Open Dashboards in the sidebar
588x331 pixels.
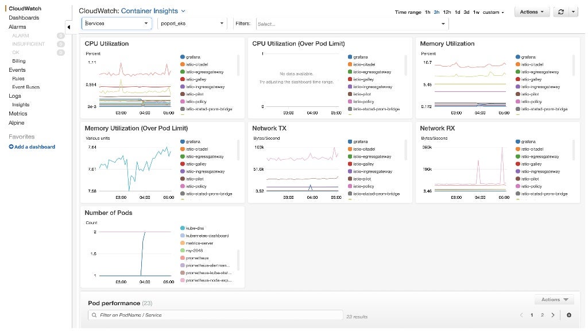tap(24, 18)
